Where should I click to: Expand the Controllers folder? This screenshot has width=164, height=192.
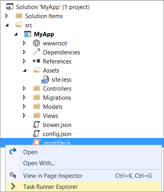24,88
